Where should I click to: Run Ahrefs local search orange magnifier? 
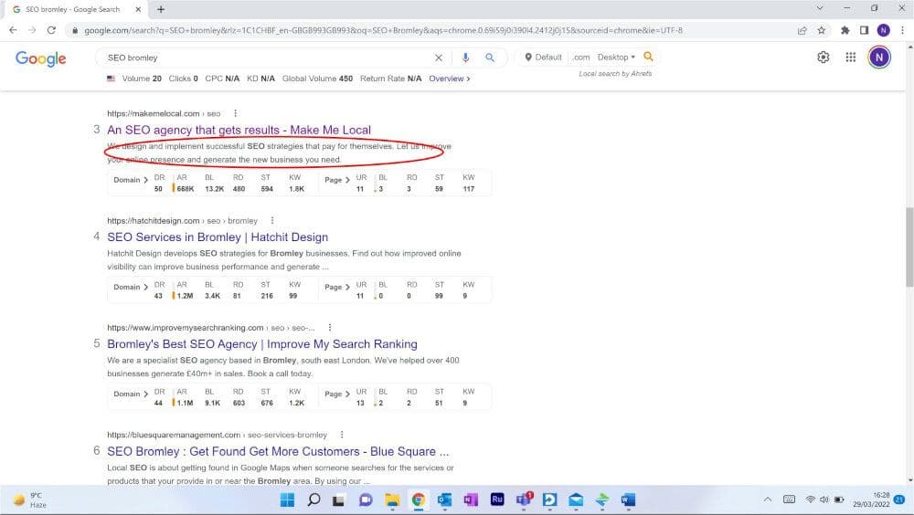pos(648,57)
